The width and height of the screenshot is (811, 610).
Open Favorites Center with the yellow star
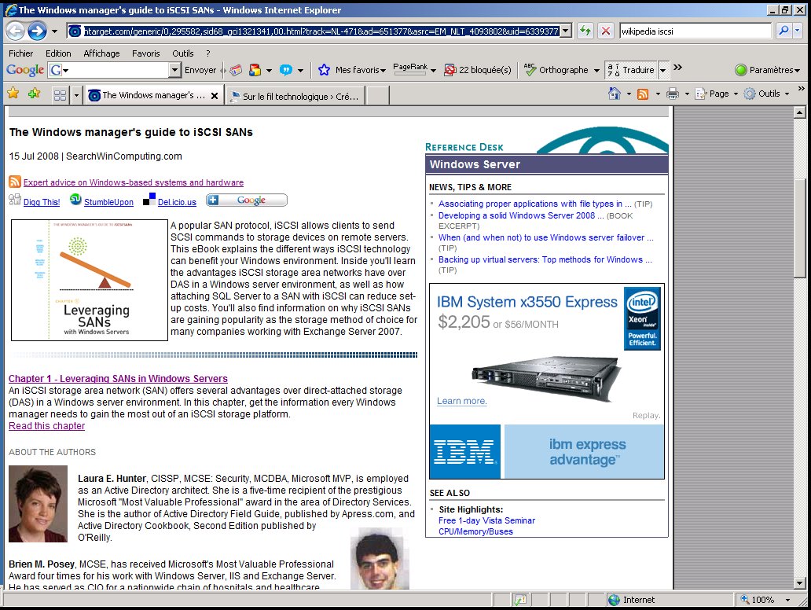pos(13,93)
